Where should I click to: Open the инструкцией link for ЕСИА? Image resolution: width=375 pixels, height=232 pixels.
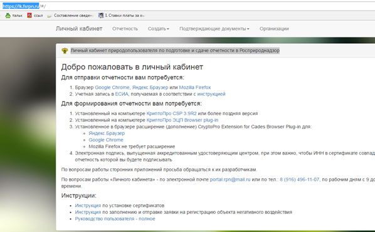point(211,94)
